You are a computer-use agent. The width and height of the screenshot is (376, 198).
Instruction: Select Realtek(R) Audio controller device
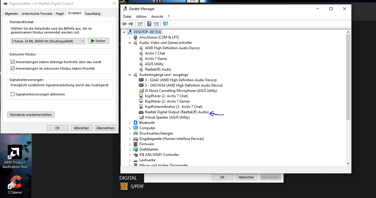tap(158, 69)
